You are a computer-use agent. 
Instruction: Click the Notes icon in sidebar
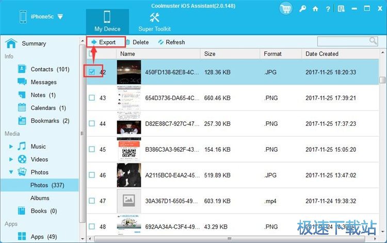pos(22,95)
